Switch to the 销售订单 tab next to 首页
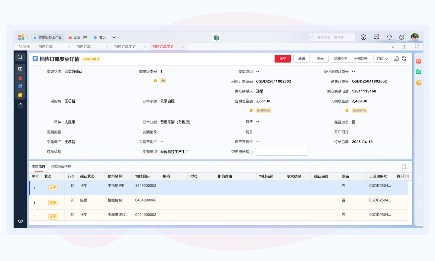The width and height of the screenshot is (435, 261). click(x=46, y=47)
